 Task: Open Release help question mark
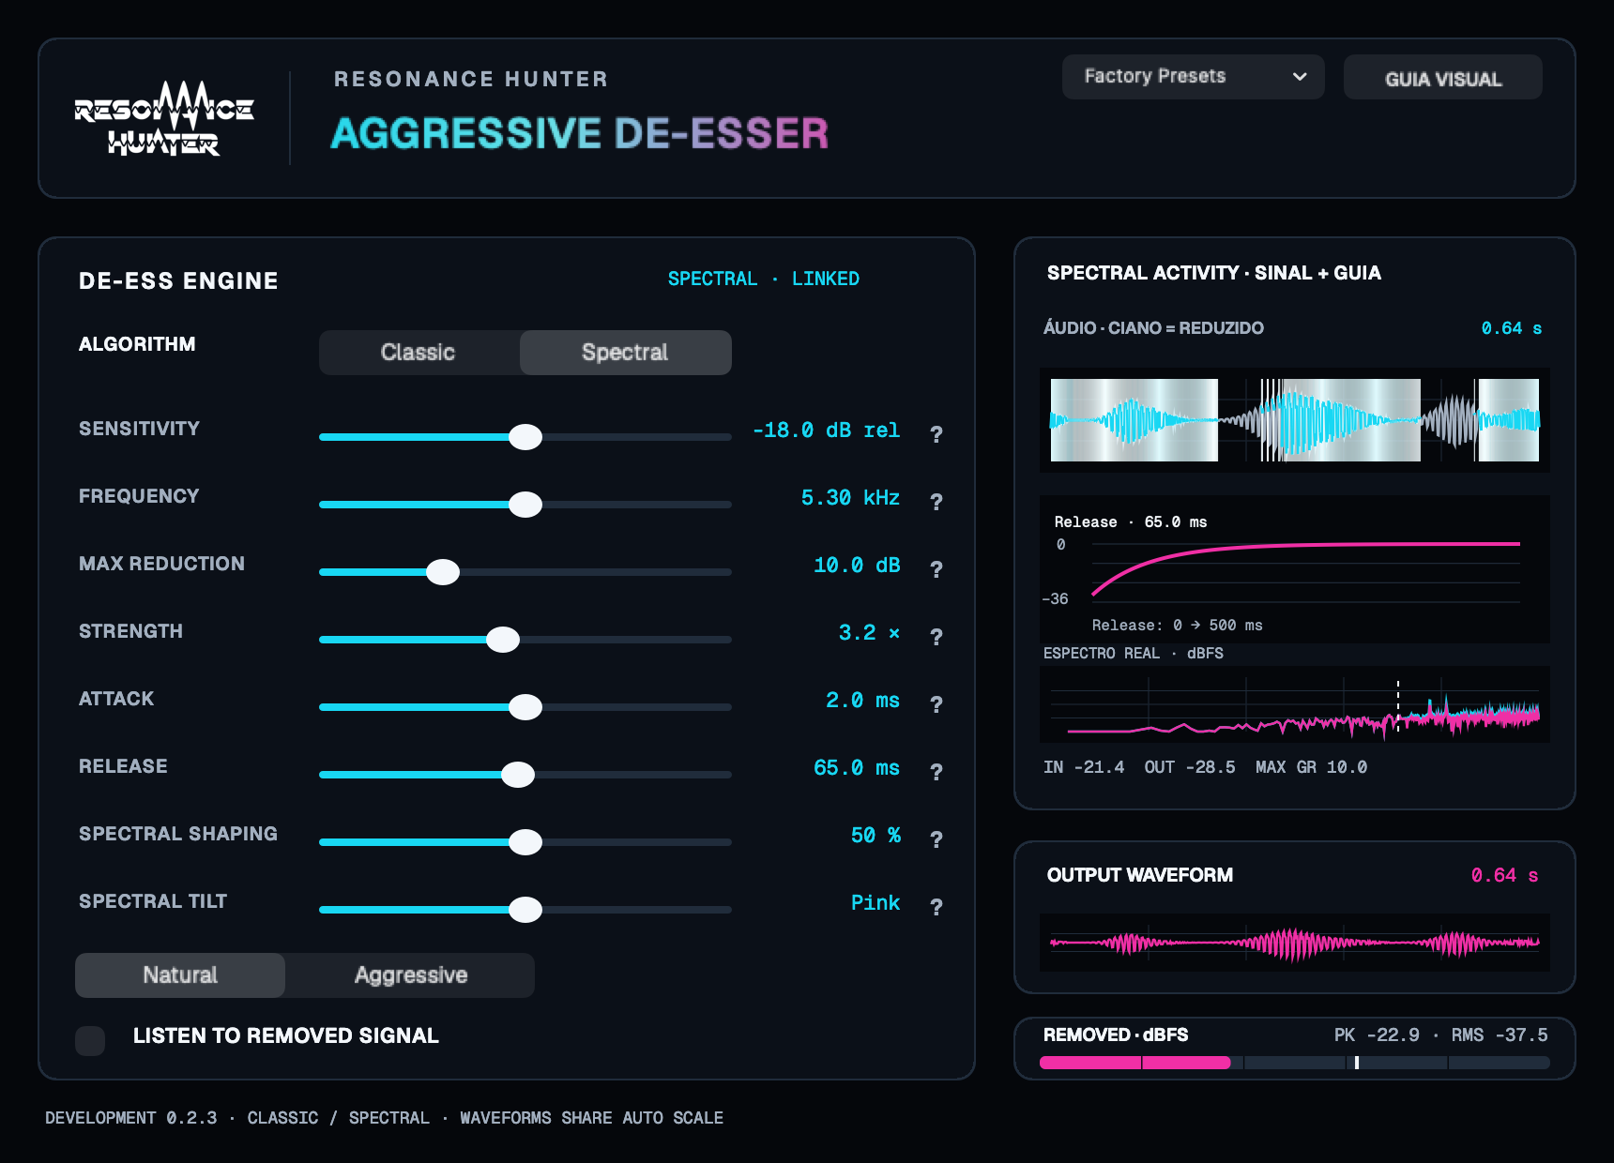(936, 771)
